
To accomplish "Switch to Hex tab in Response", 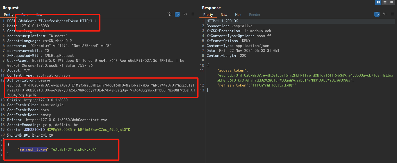I will [238, 15].
